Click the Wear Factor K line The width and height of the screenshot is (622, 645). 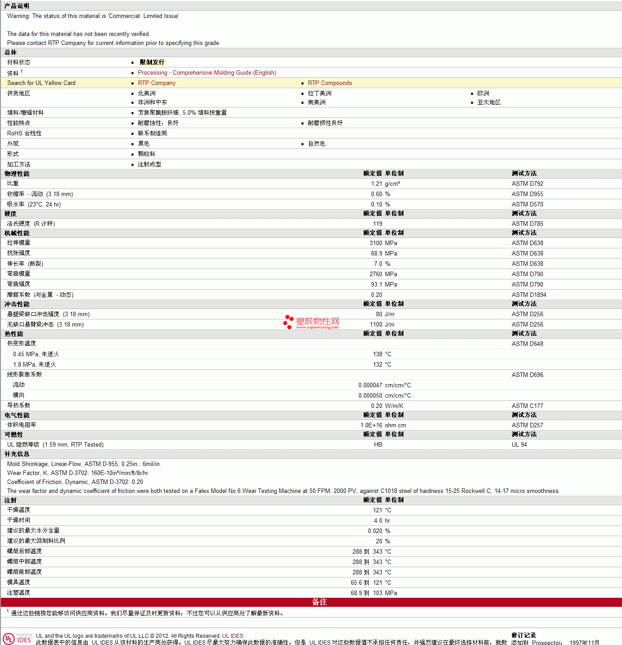click(78, 473)
